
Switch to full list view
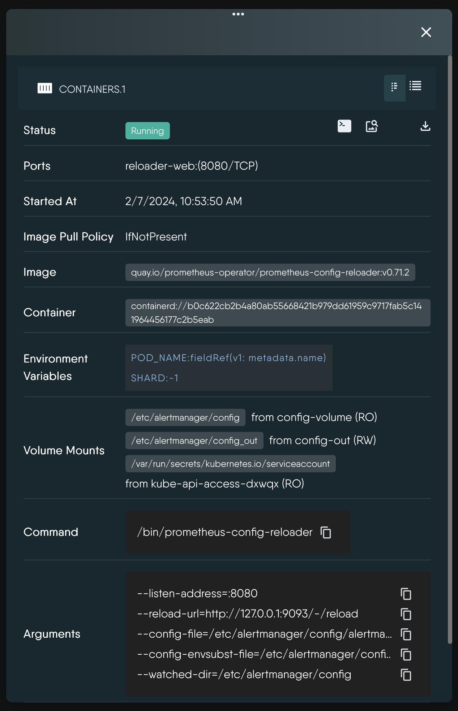[415, 86]
